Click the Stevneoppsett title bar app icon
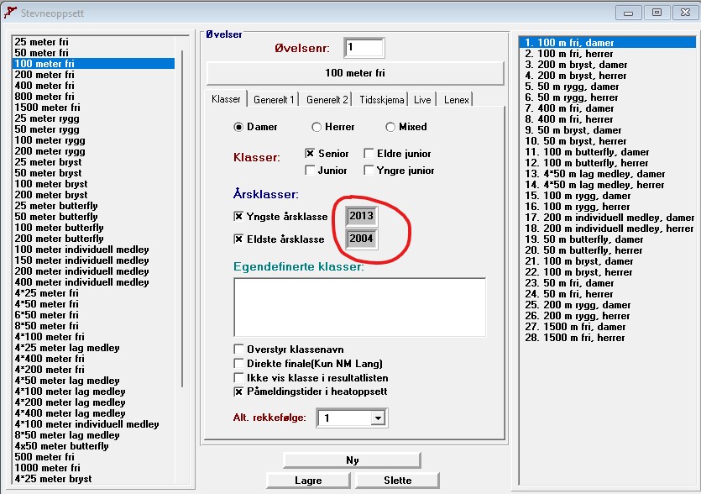Screen dimensions: 701x494 (11, 13)
